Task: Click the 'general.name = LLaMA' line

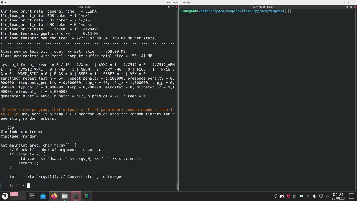Action: [x=49, y=11]
